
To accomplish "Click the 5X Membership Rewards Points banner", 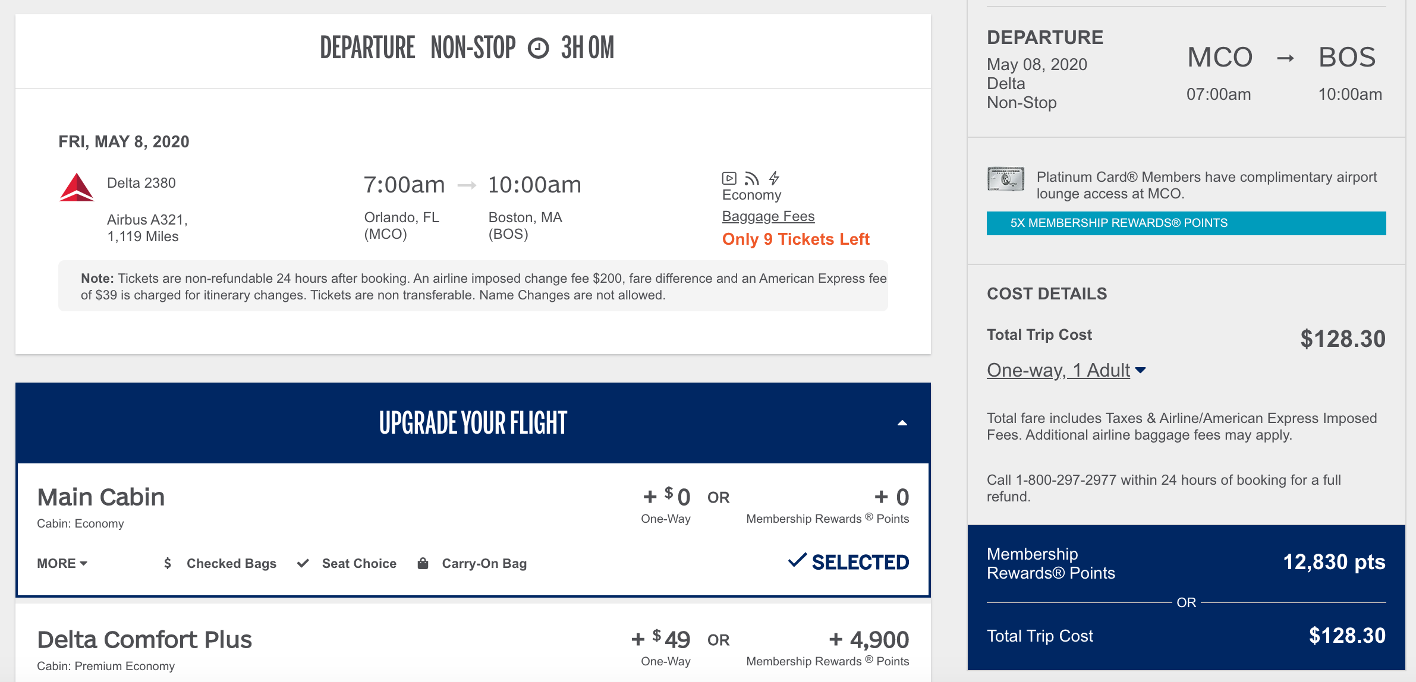I will (x=1186, y=223).
